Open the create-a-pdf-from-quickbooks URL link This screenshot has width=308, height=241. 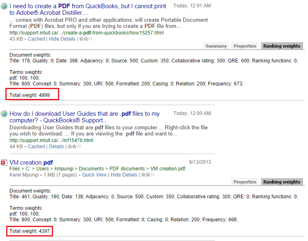86,33
